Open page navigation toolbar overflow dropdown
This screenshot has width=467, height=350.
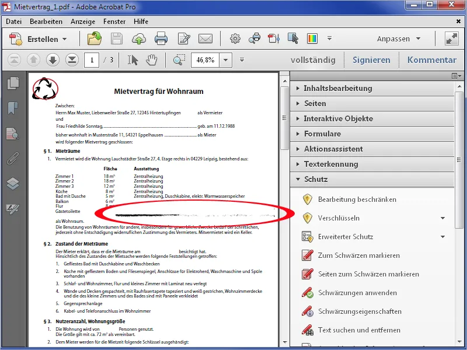coord(242,60)
